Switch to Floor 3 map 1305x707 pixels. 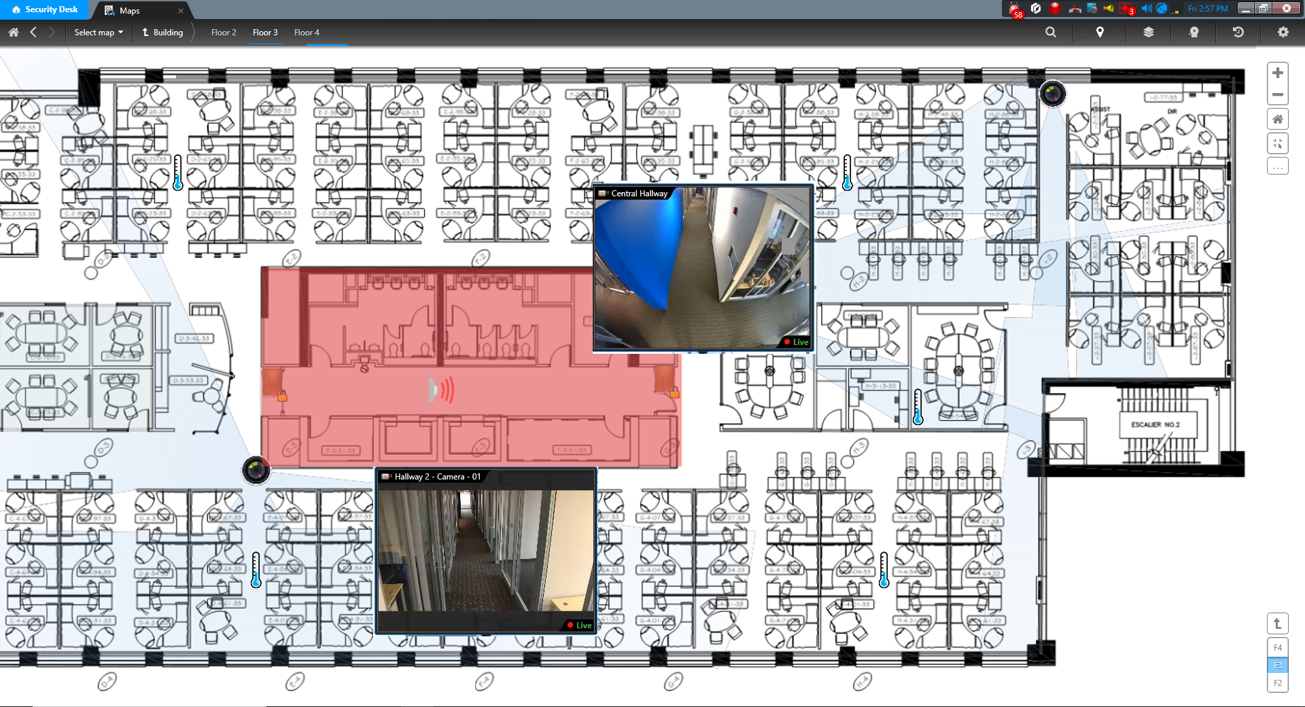[265, 32]
